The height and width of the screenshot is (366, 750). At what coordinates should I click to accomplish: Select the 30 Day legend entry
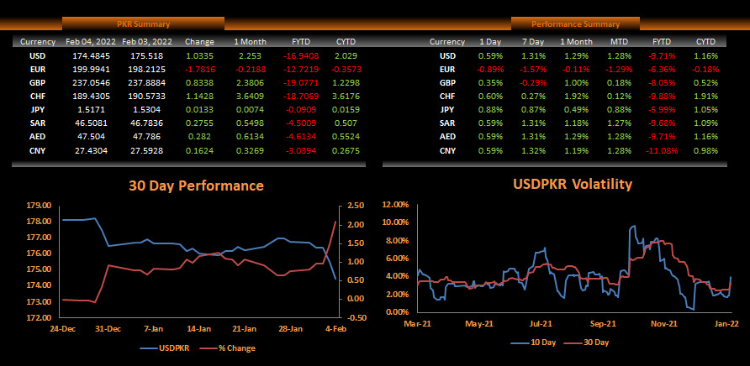click(x=590, y=342)
